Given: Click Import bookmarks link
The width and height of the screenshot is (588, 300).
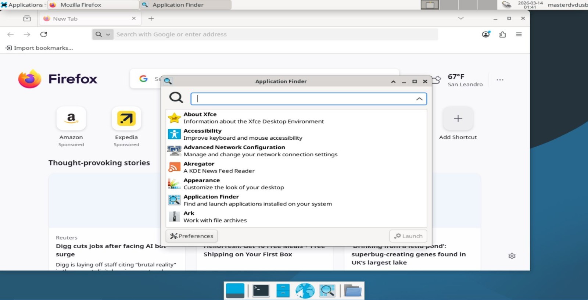Looking at the screenshot, I should pyautogui.click(x=39, y=48).
